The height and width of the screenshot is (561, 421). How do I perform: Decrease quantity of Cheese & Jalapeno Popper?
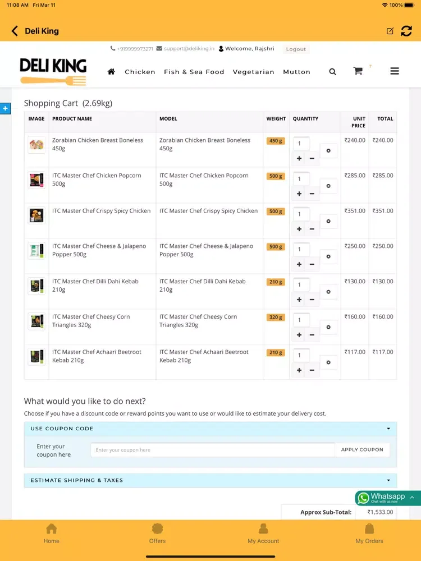[312, 264]
